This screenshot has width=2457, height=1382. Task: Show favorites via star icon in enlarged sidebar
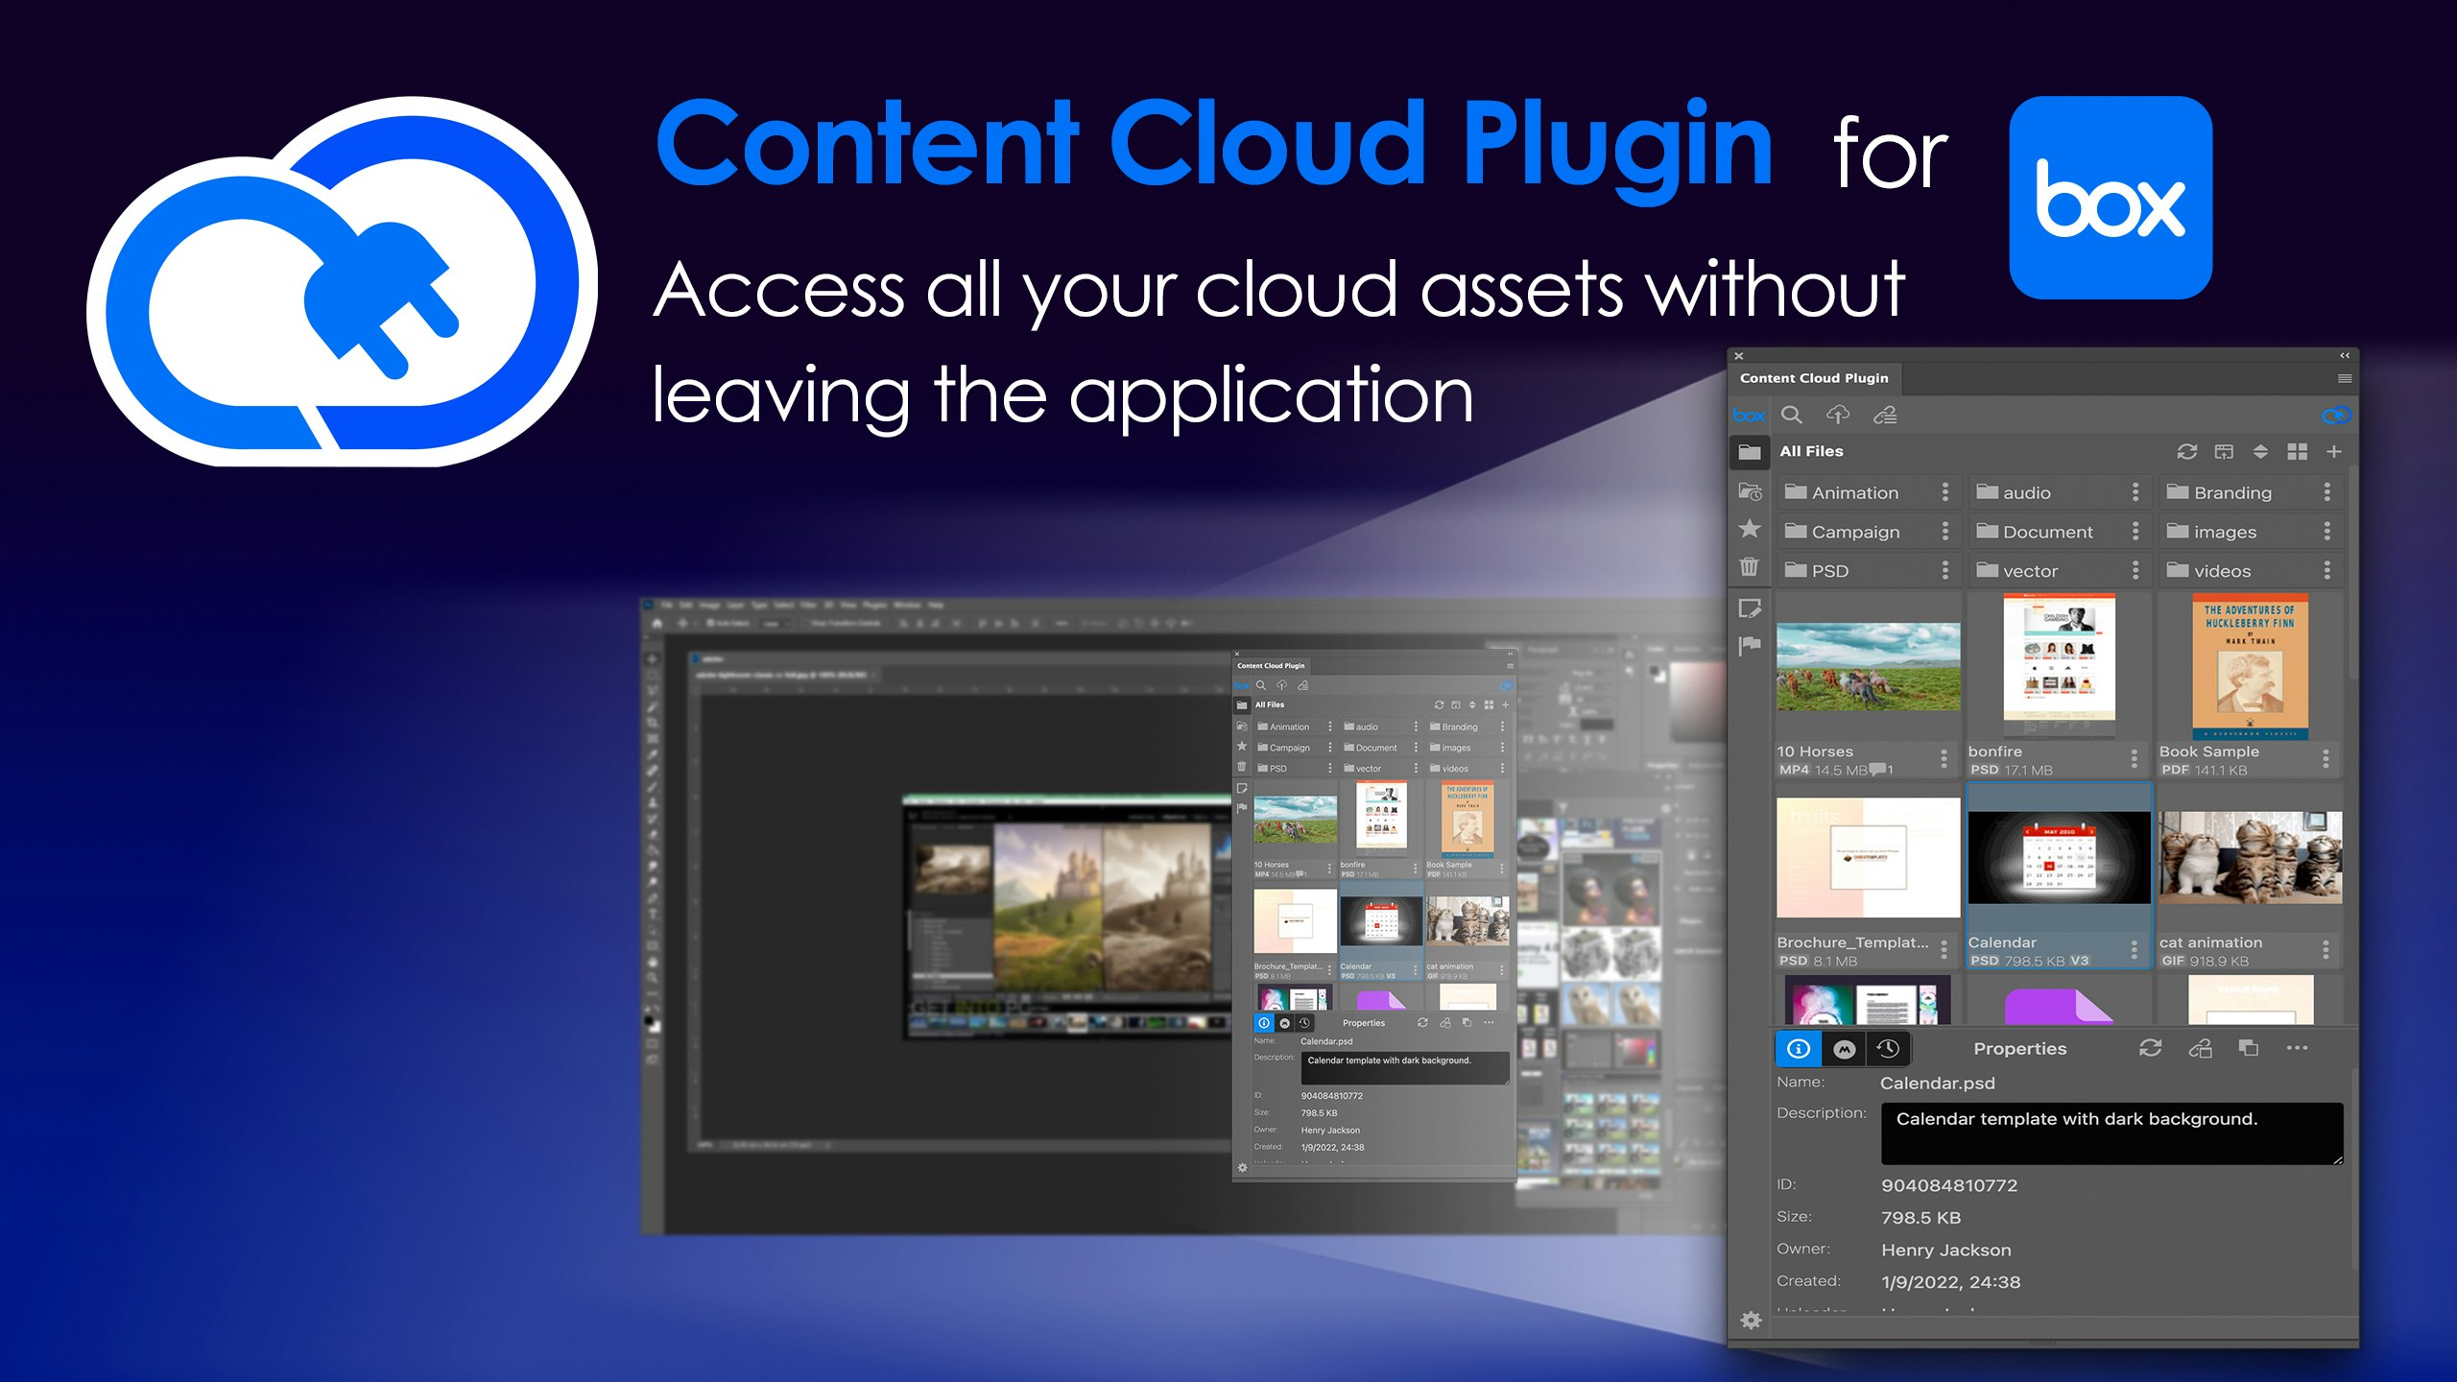(1750, 529)
